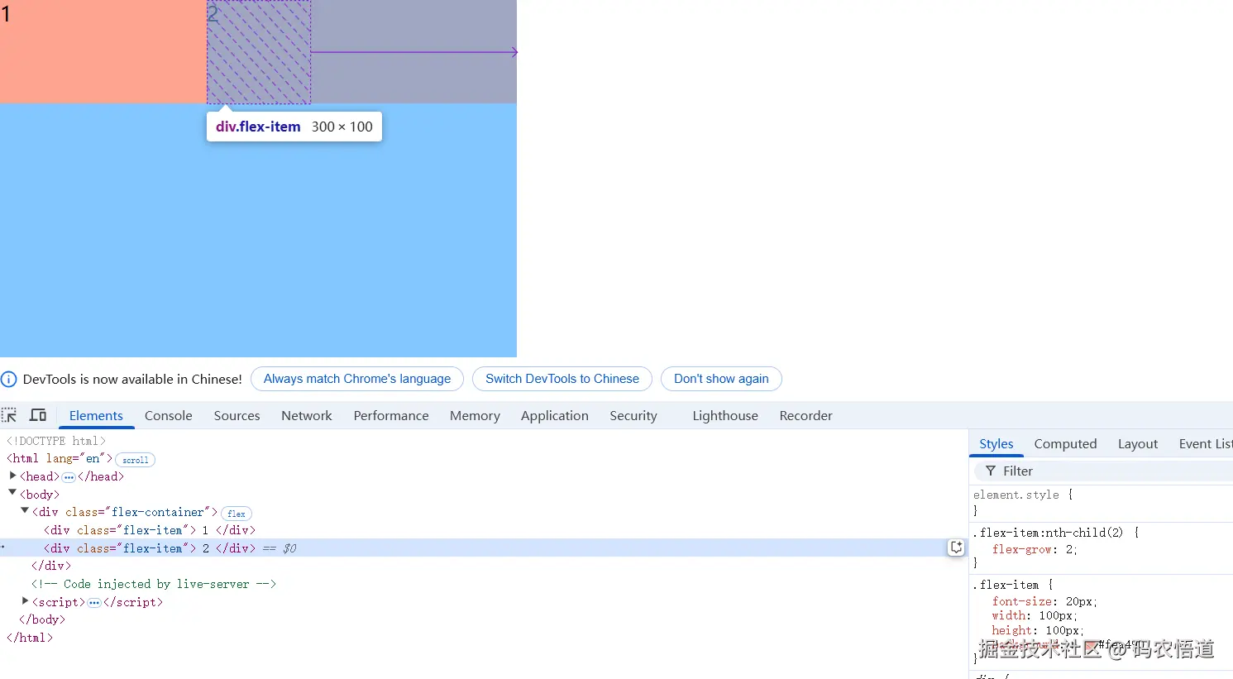This screenshot has width=1233, height=679.
Task: Activate the inspect element picker icon
Action: coord(10,415)
